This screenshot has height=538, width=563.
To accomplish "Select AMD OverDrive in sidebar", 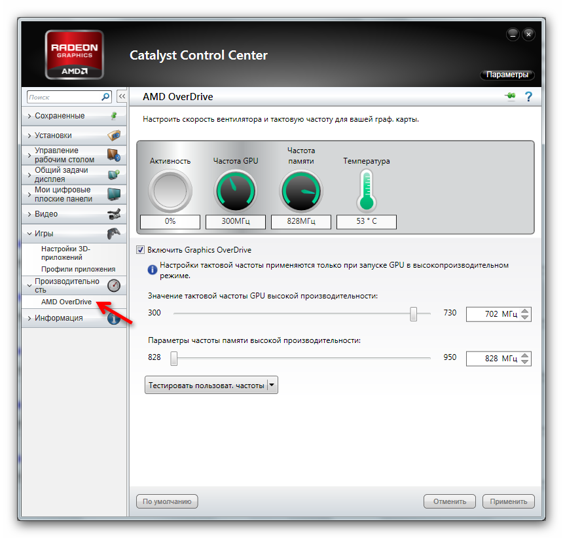I will pos(66,302).
